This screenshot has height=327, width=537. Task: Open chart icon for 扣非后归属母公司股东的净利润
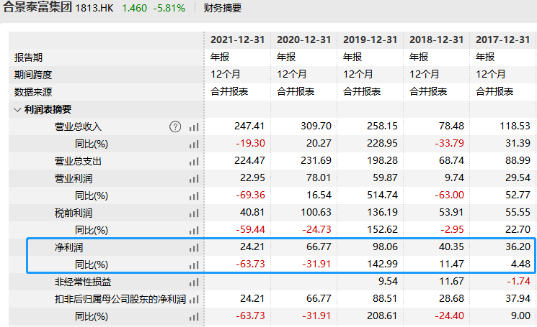(194, 300)
